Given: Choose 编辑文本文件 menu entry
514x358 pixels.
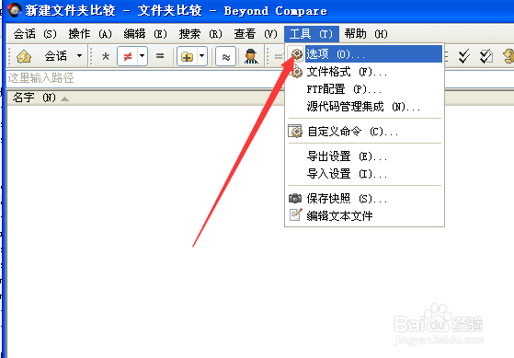Looking at the screenshot, I should point(364,216).
